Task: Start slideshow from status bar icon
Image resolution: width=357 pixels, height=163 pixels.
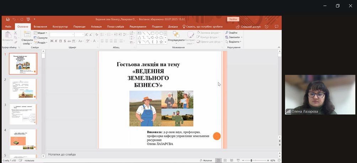Action: click(x=239, y=161)
